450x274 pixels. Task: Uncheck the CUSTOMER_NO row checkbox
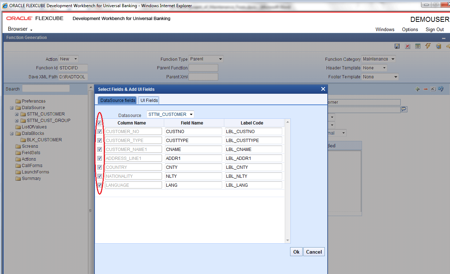point(99,131)
